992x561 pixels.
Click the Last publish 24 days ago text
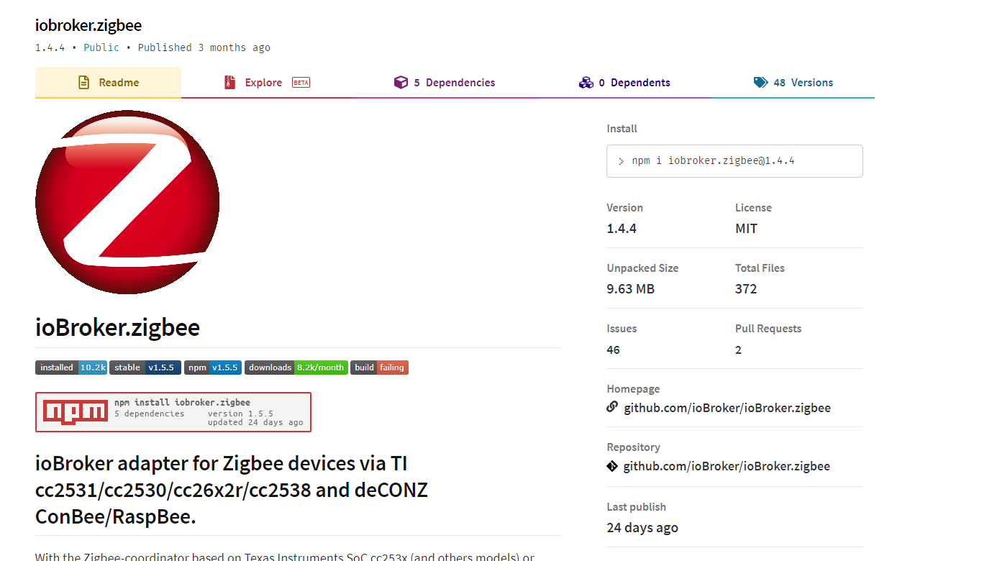point(642,528)
